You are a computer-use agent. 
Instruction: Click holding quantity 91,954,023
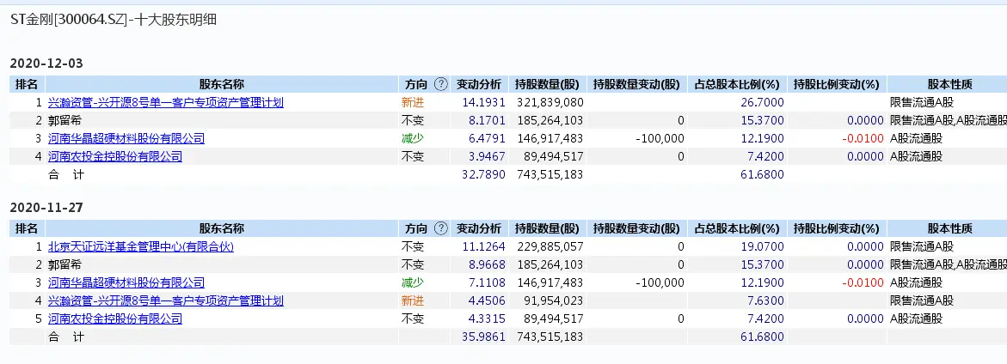pyautogui.click(x=553, y=300)
